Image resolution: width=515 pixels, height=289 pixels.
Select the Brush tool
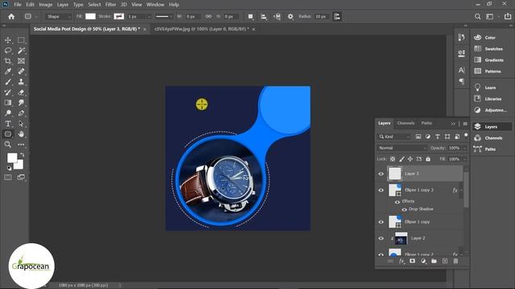8,82
